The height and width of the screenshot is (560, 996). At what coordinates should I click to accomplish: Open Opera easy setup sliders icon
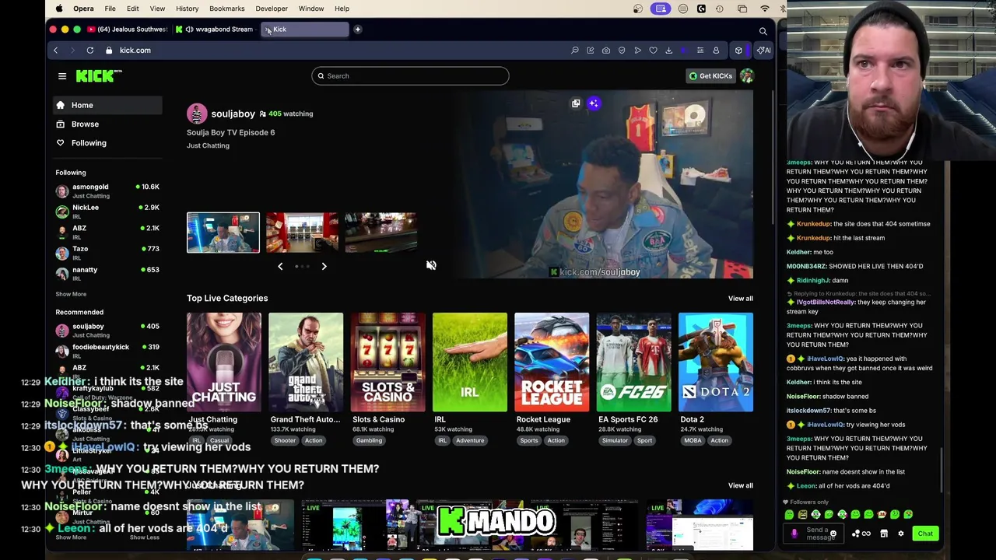[x=700, y=51]
